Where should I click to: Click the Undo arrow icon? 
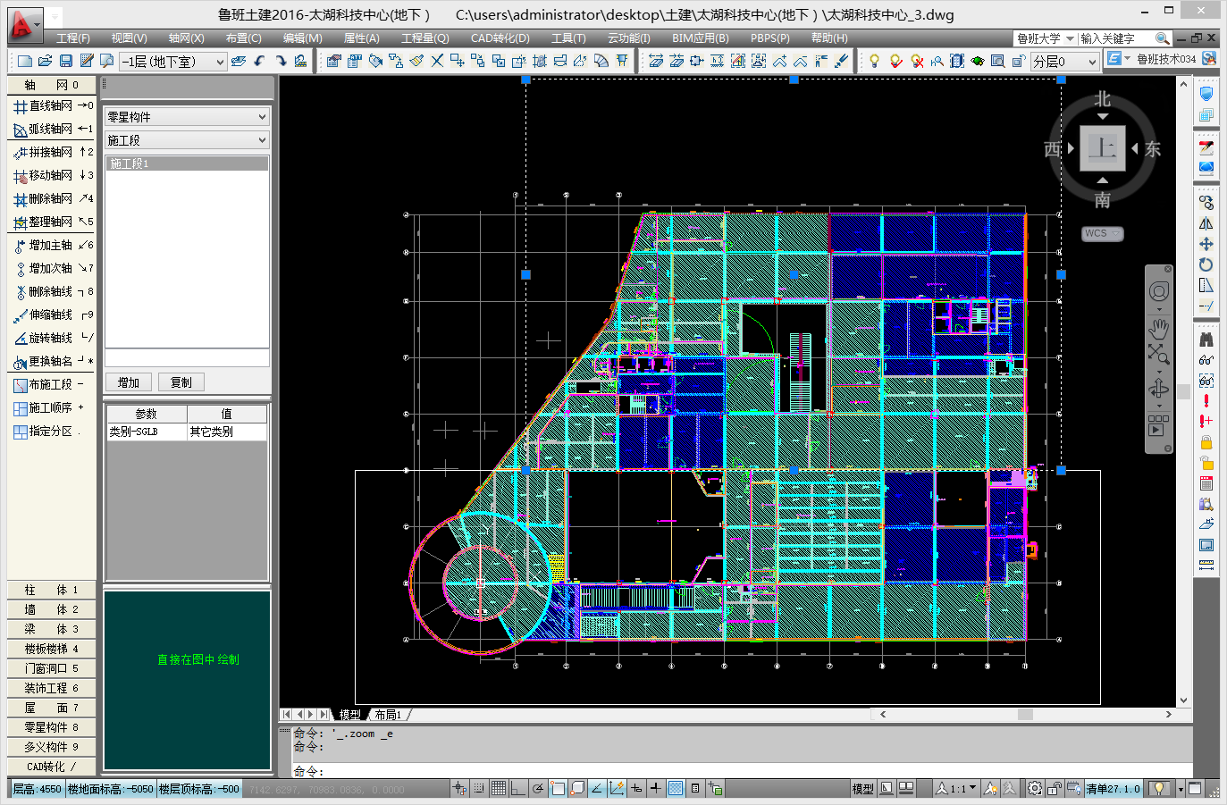pyautogui.click(x=260, y=61)
